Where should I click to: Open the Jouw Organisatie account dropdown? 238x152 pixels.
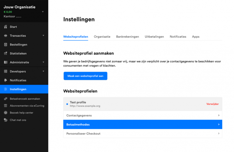click(43, 12)
